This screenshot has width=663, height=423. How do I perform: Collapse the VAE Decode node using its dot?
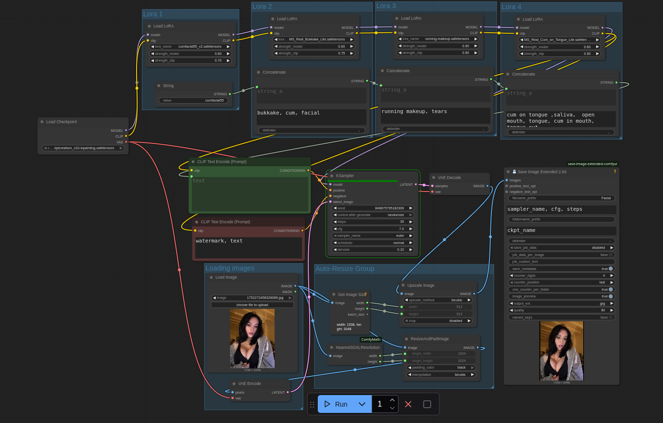(434, 178)
